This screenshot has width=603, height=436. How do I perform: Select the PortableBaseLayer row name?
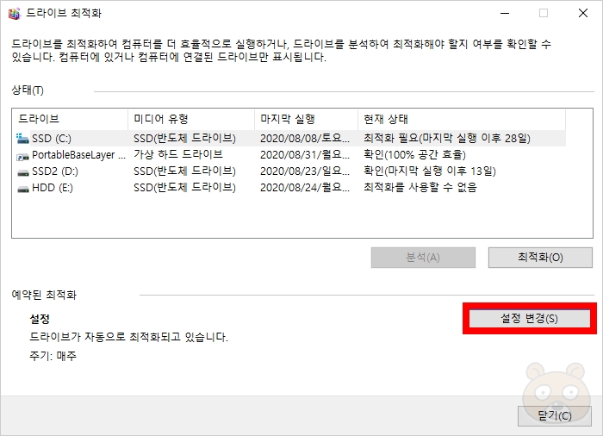(x=78, y=155)
